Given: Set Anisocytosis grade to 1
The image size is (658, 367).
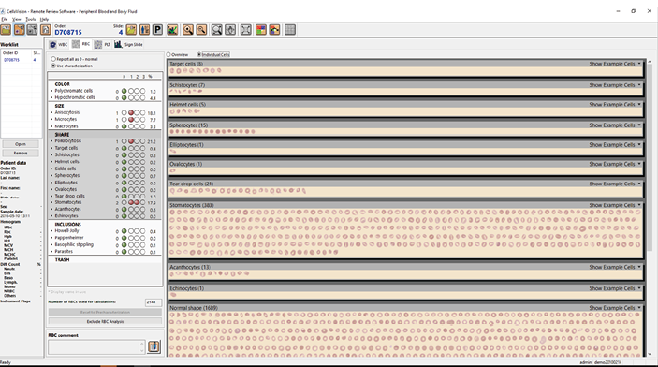Looking at the screenshot, I should coord(131,112).
